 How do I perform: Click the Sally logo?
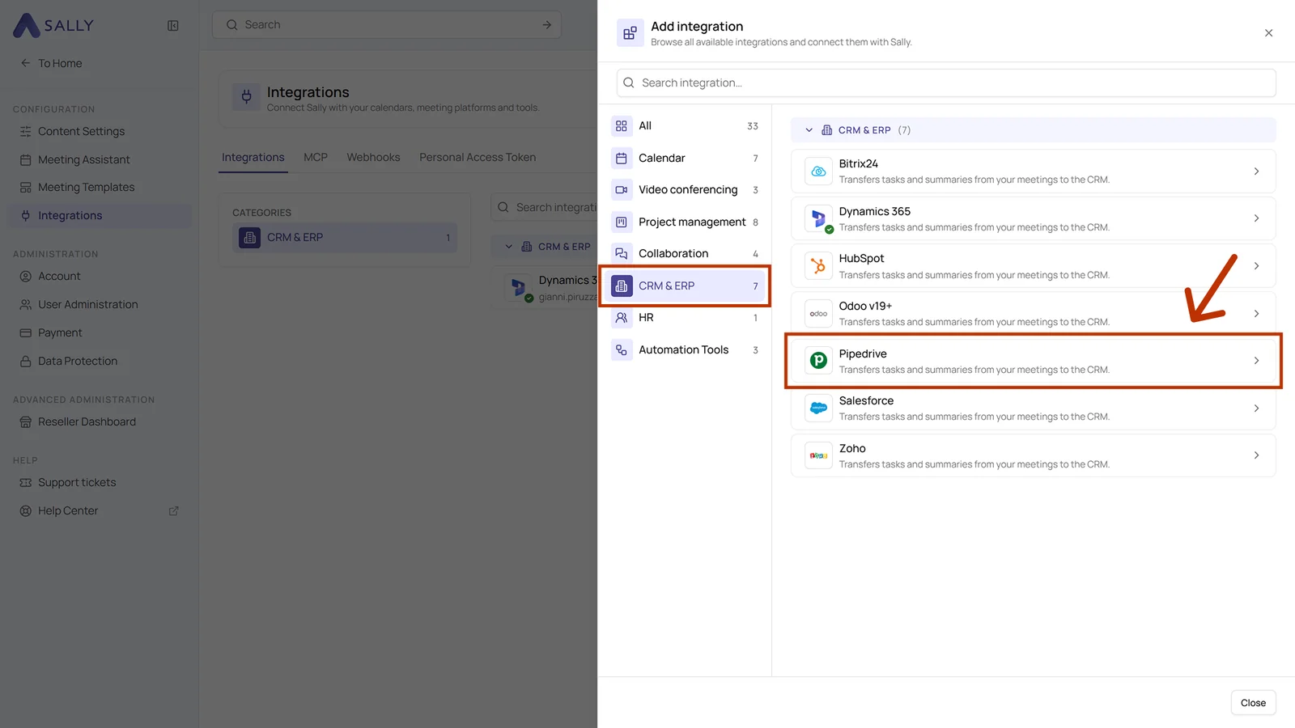click(x=53, y=25)
